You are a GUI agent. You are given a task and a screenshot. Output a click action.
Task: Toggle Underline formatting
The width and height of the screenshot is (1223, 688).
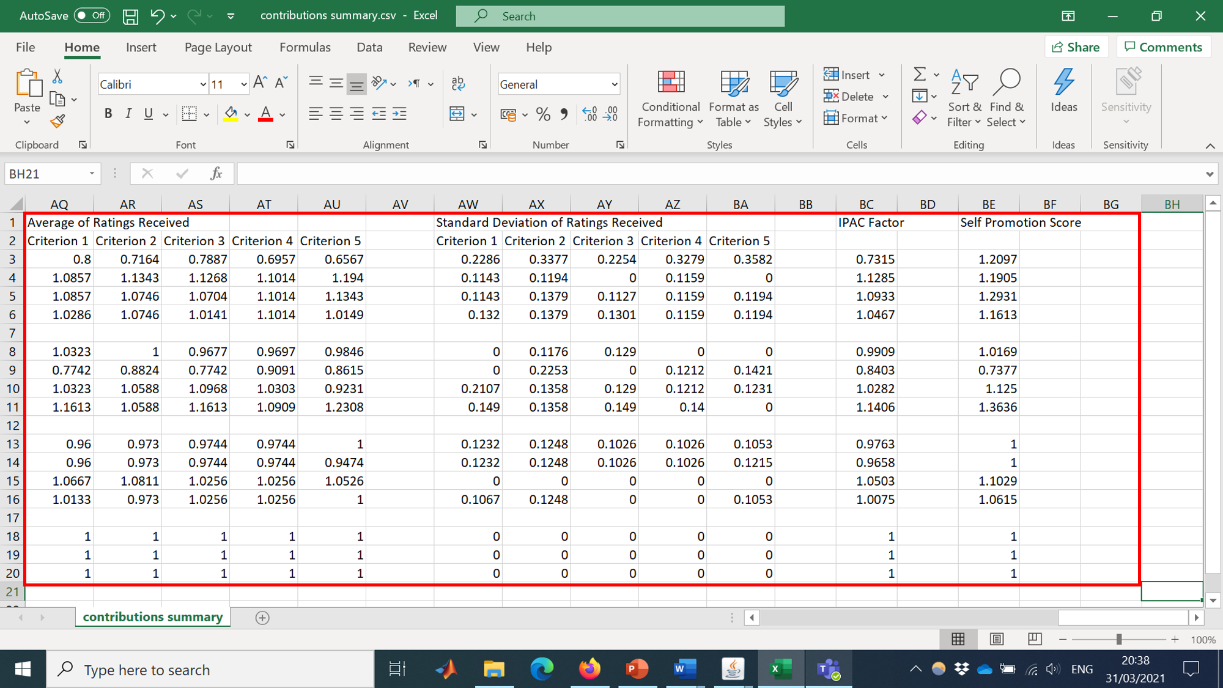148,114
